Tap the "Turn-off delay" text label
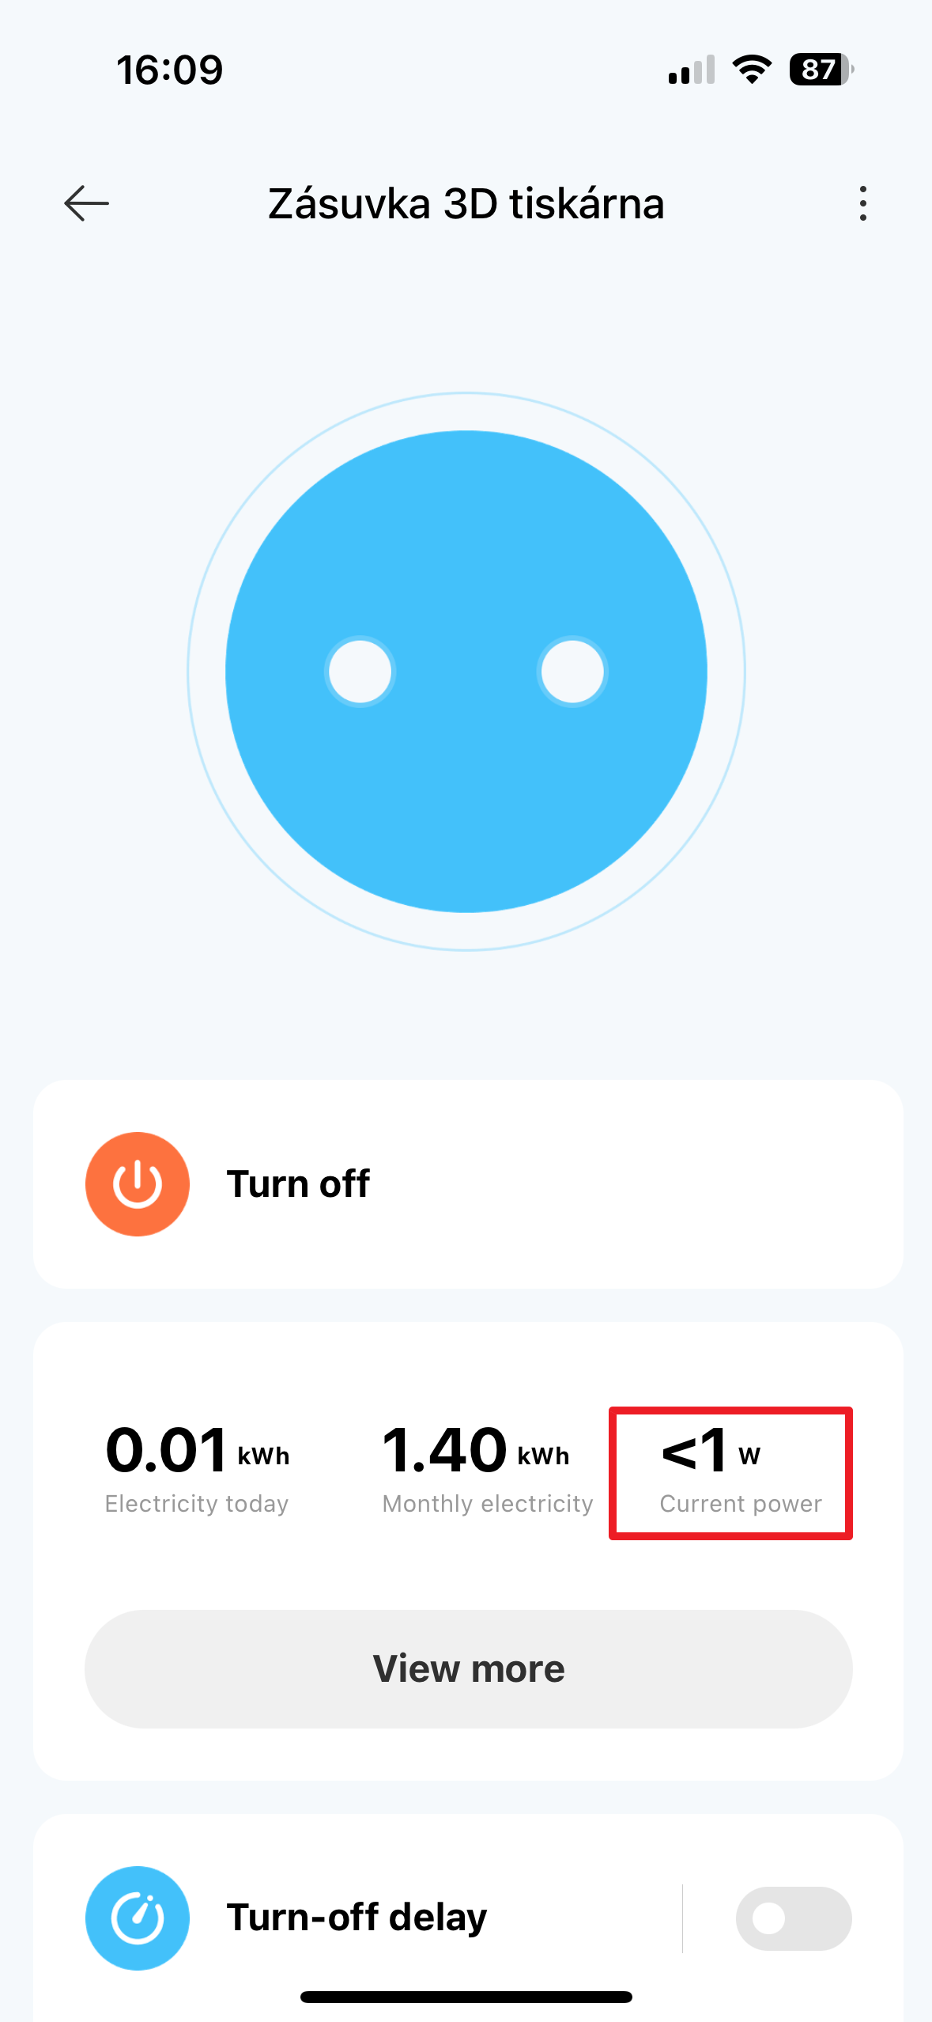 coord(357,1918)
